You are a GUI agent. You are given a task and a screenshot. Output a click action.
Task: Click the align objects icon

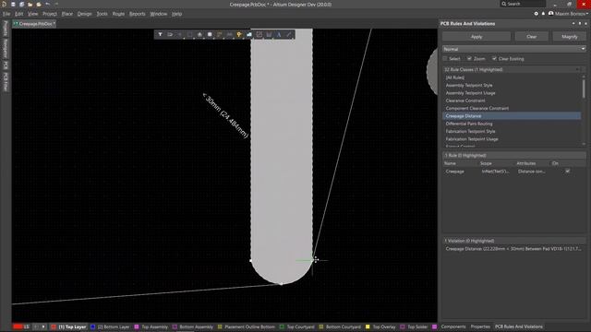pyautogui.click(x=199, y=35)
